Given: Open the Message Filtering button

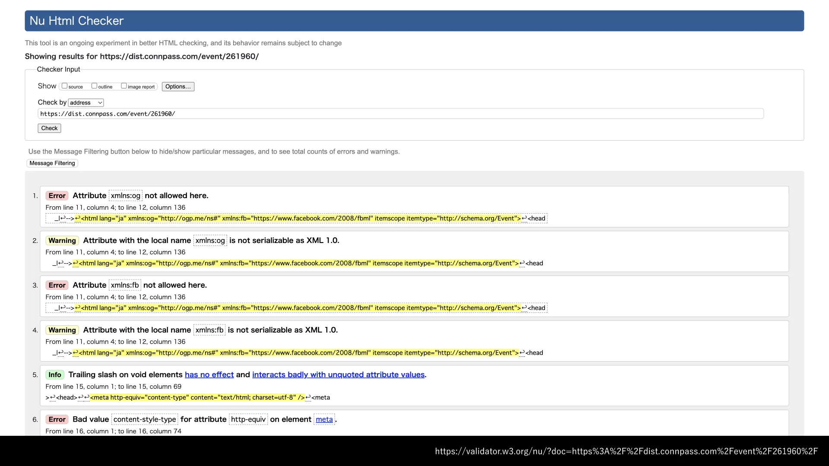Looking at the screenshot, I should point(52,163).
